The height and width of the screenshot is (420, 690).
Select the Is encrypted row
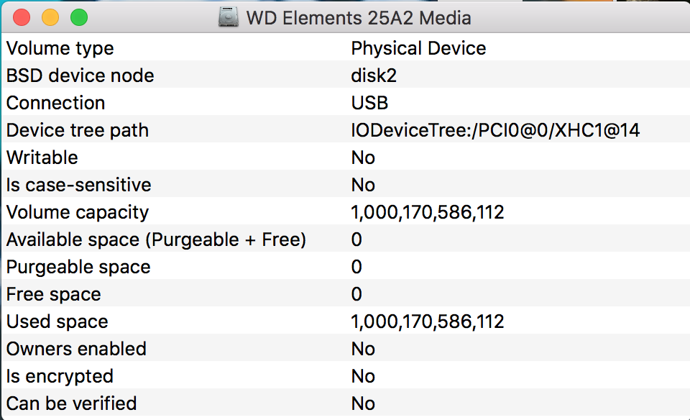346,376
